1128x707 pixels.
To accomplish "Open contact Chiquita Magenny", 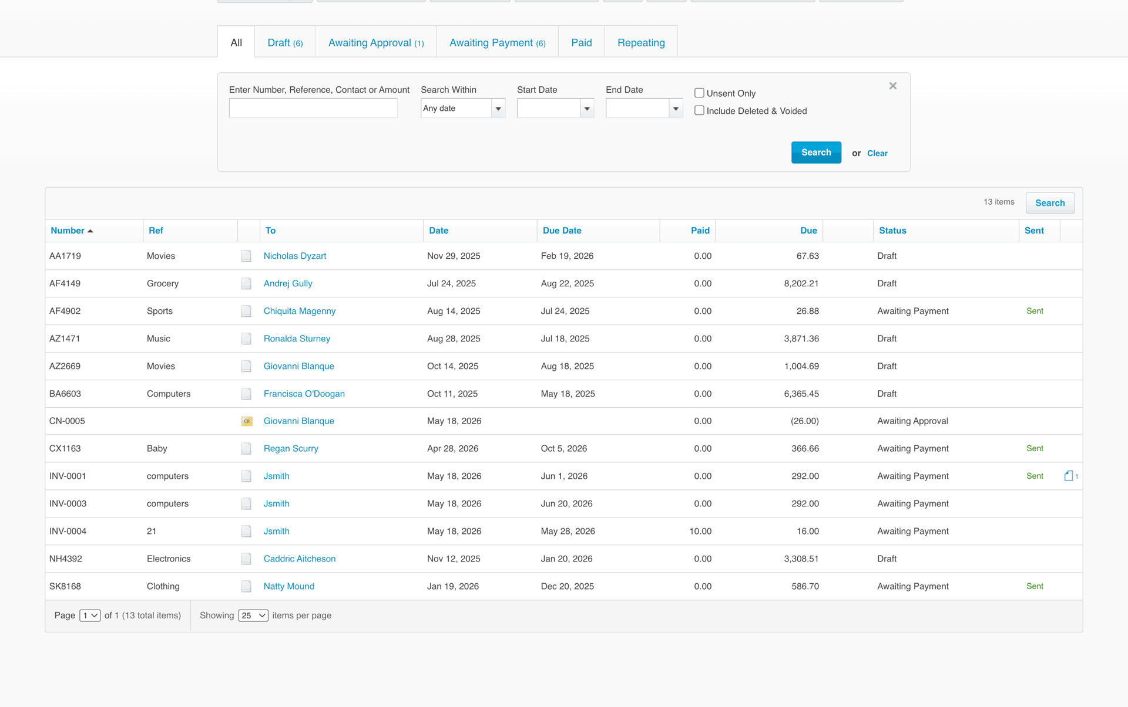I will (300, 311).
